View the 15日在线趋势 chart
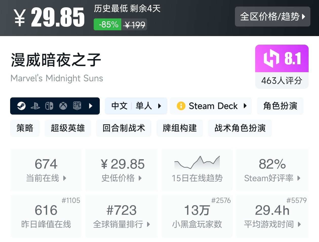 click(197, 170)
